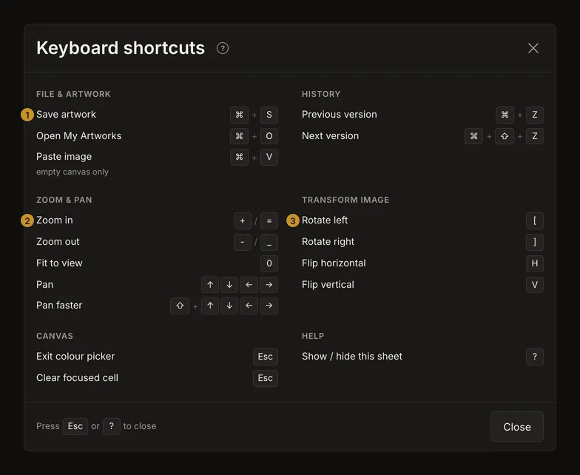Click the up arrow key in Pan faster row

tap(210, 306)
